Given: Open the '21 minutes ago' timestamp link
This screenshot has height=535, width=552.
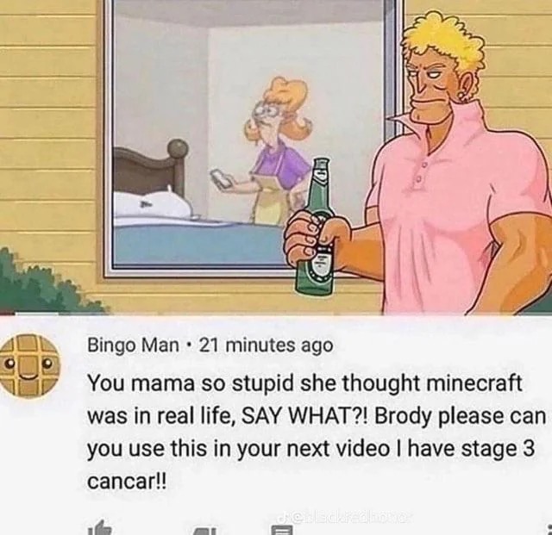Looking at the screenshot, I should (x=266, y=345).
